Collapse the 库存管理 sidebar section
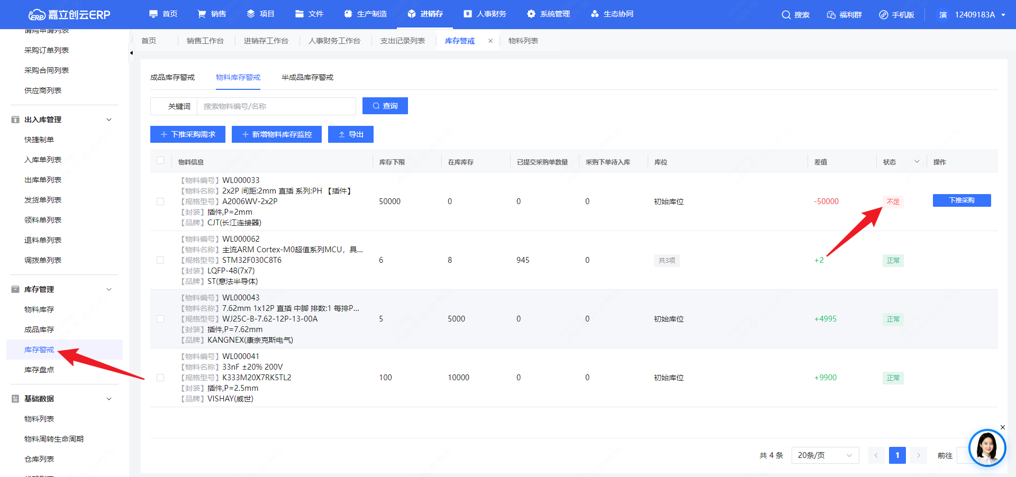 click(109, 289)
